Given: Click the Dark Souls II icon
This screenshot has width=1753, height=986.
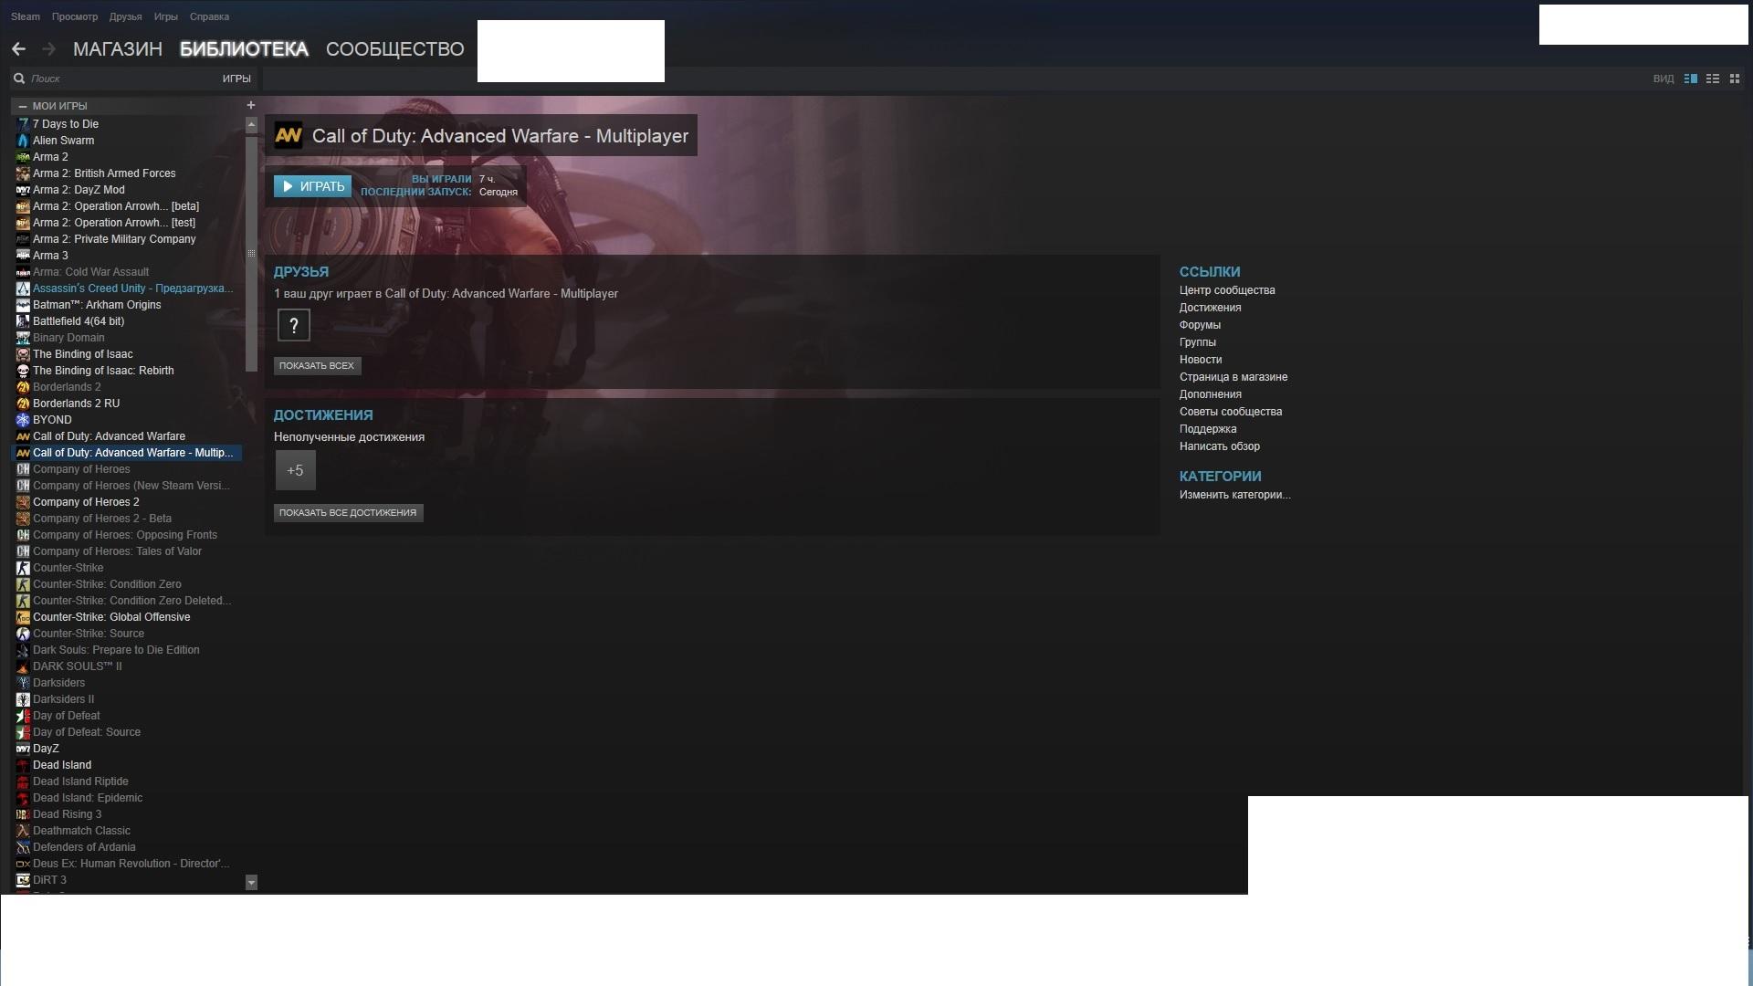Looking at the screenshot, I should click(23, 666).
